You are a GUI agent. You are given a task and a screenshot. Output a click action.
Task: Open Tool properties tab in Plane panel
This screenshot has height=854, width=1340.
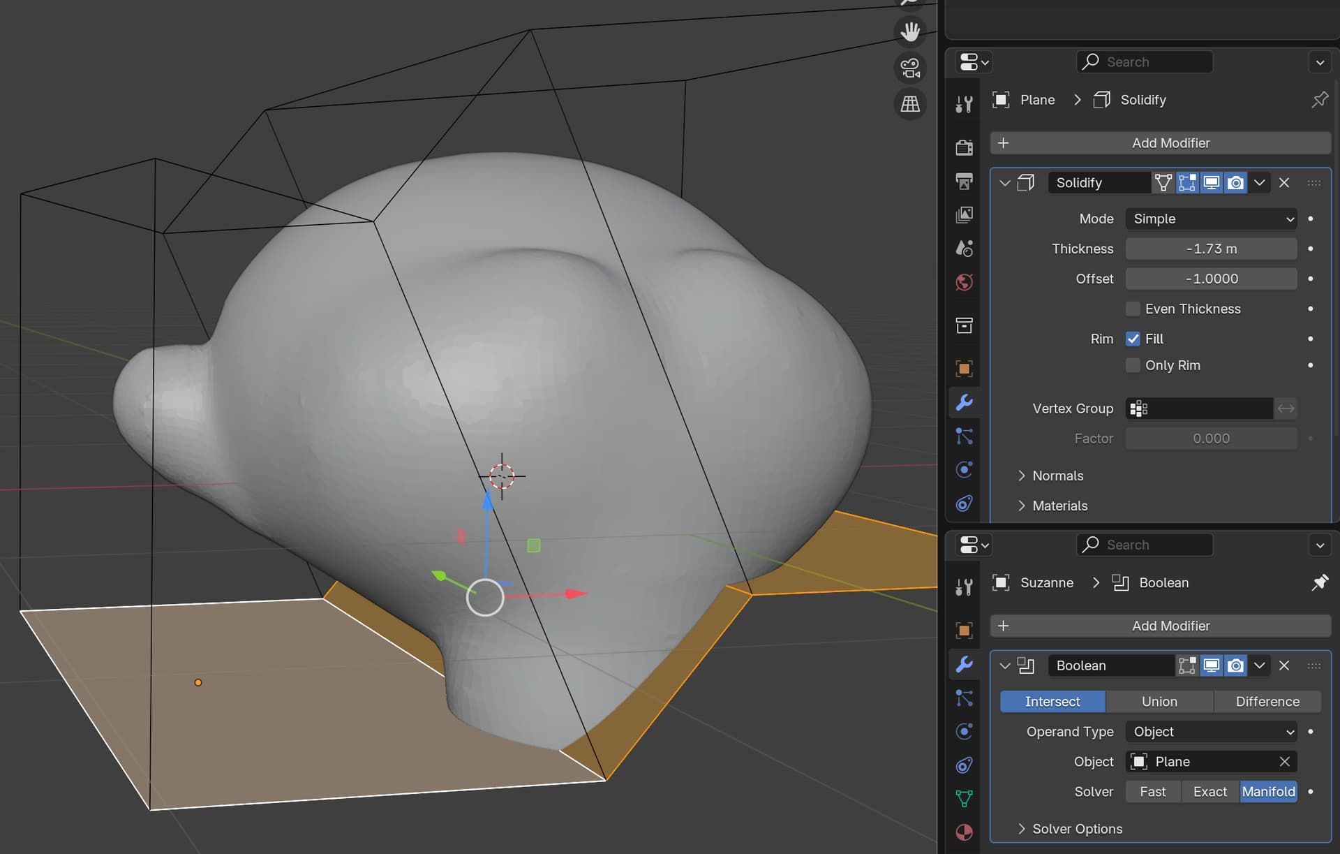tap(965, 104)
